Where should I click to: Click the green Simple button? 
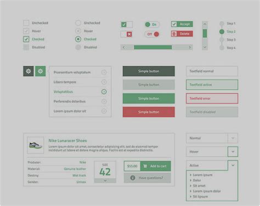[x=149, y=99]
